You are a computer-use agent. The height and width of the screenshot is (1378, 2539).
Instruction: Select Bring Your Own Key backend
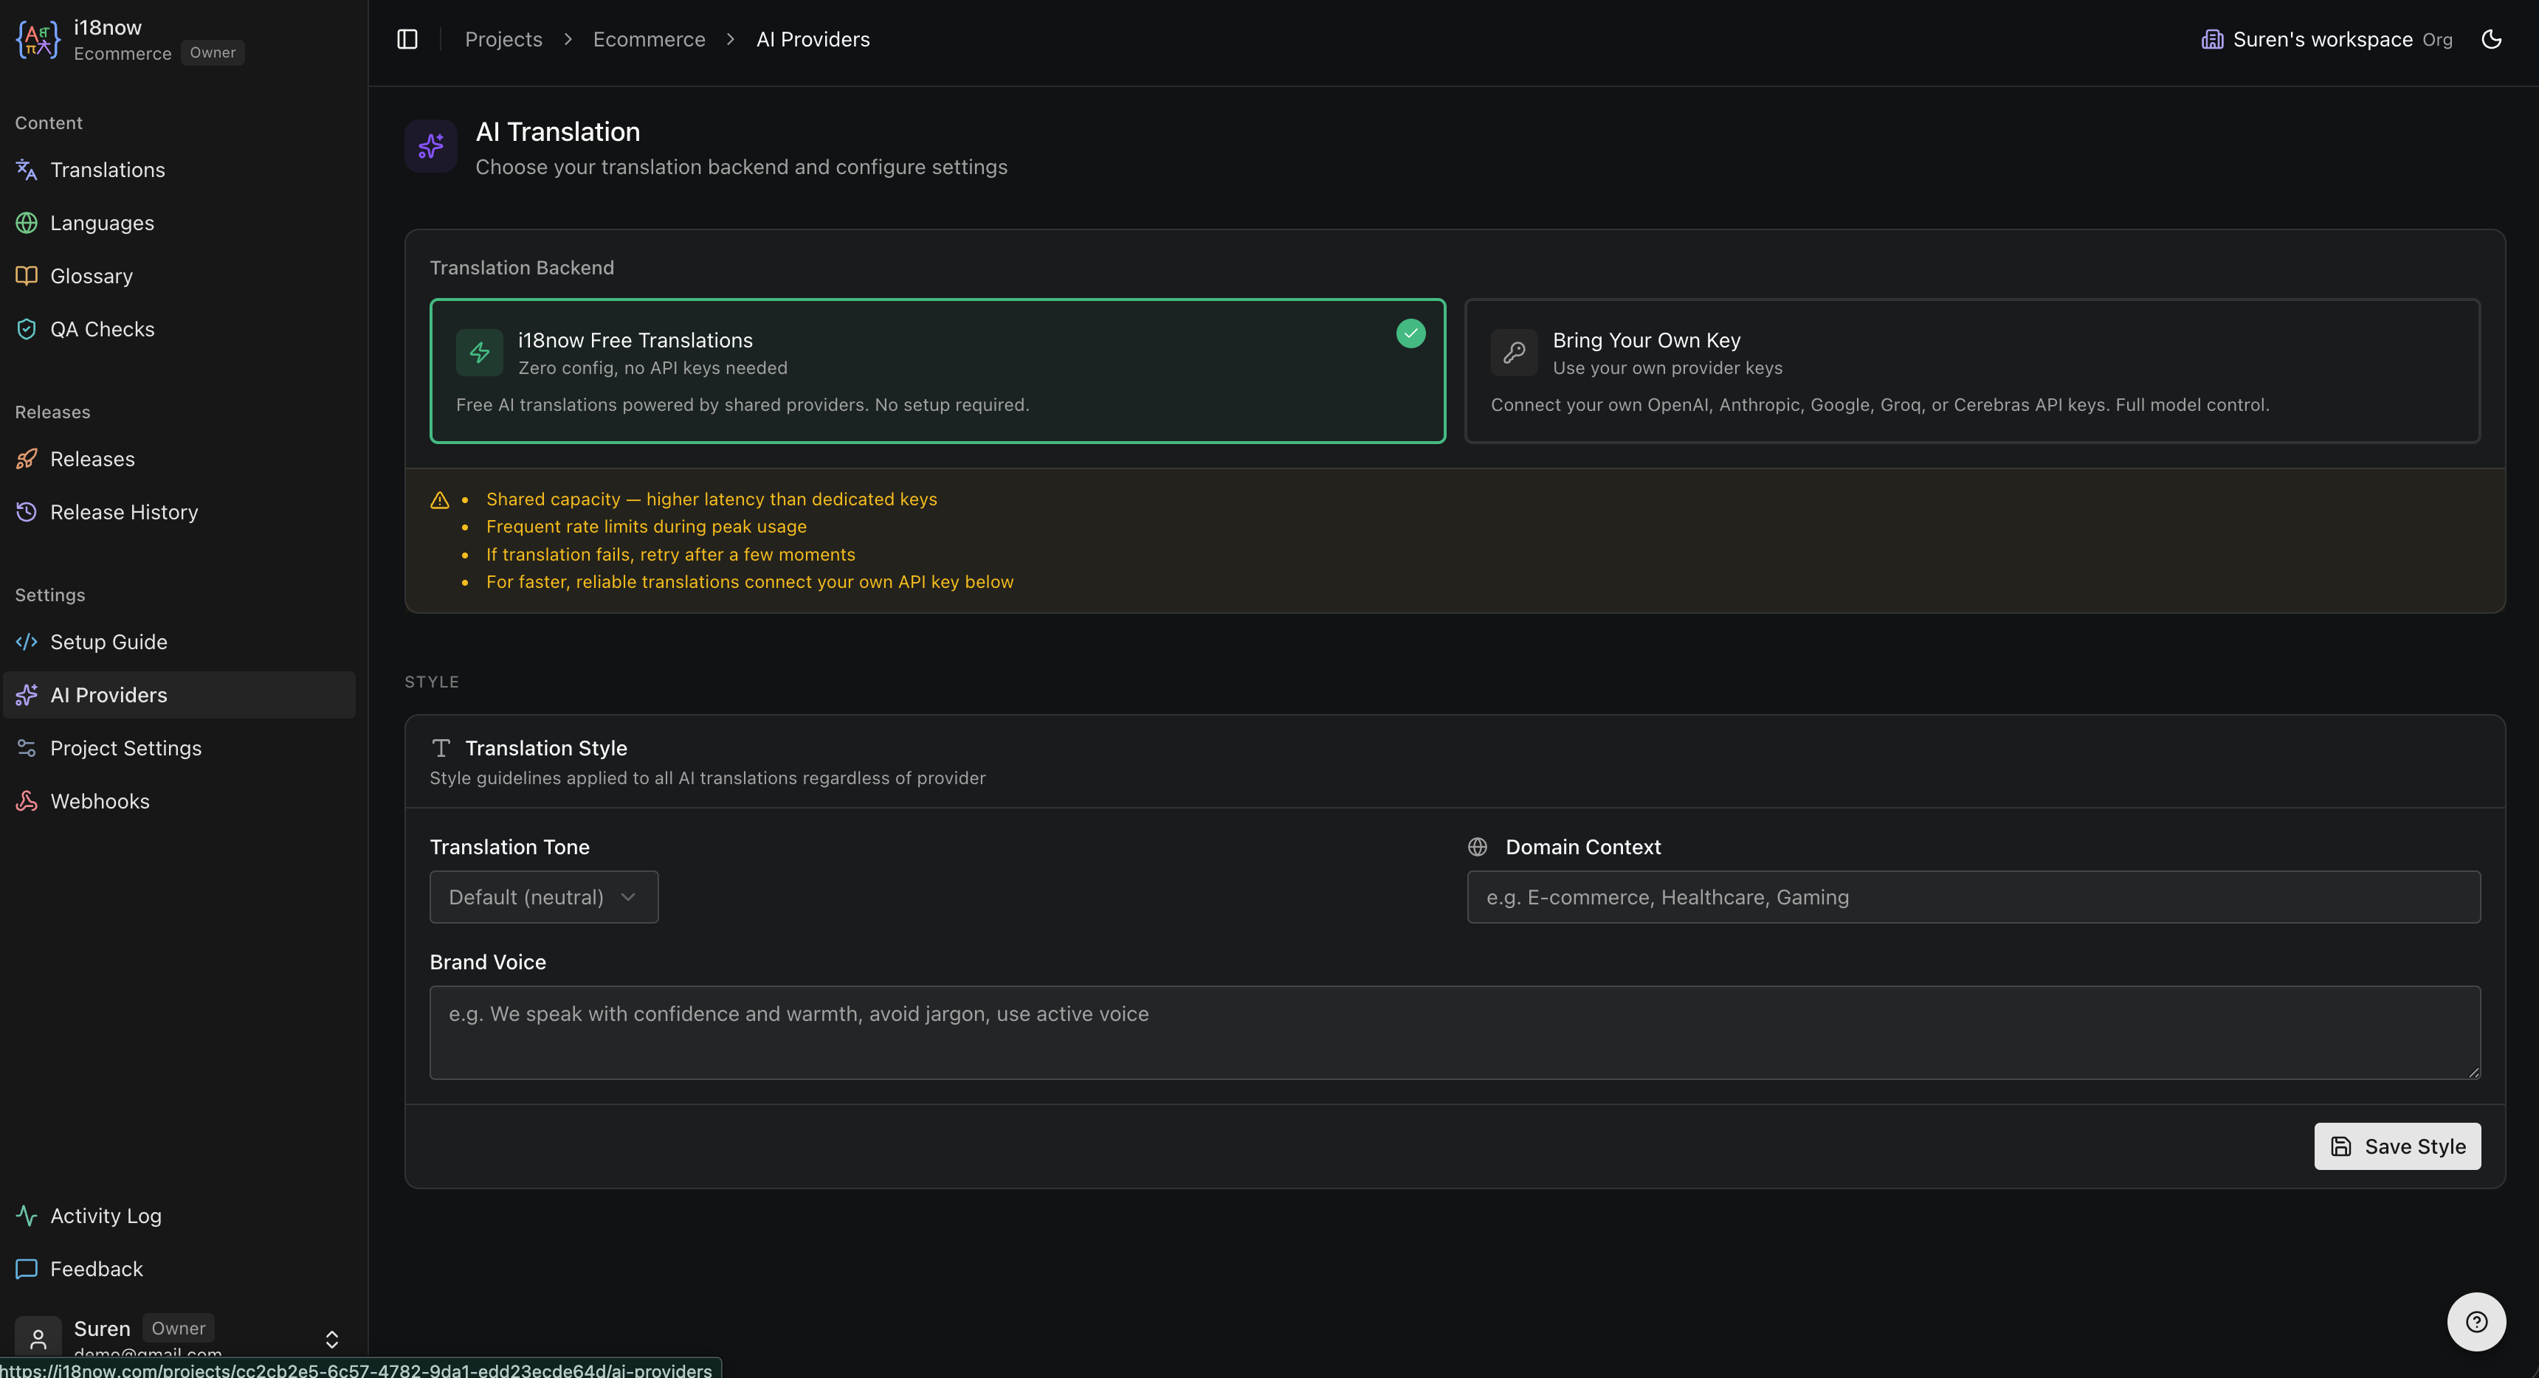point(1971,370)
